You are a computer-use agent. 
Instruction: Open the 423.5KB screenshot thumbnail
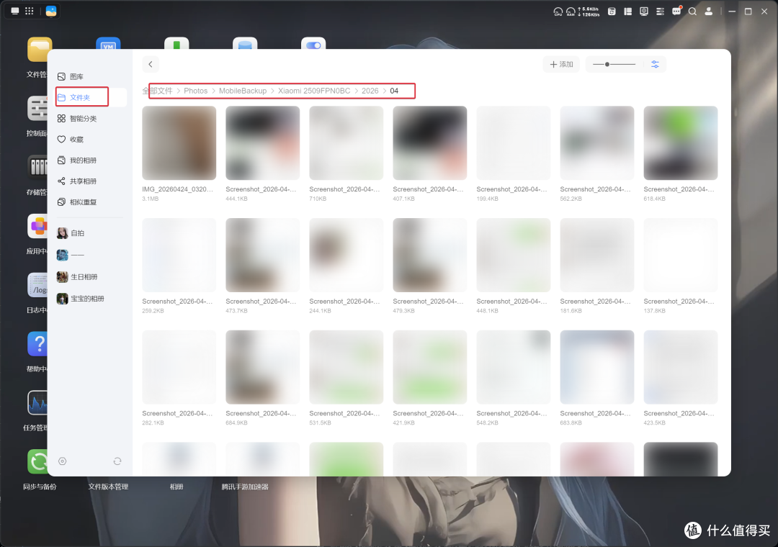point(681,367)
